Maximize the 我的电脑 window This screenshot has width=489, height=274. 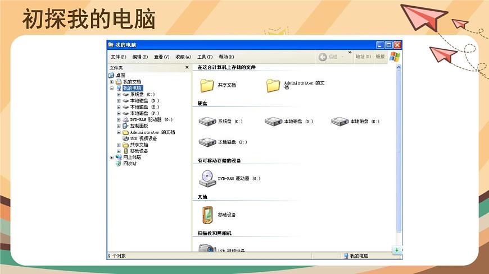point(388,45)
